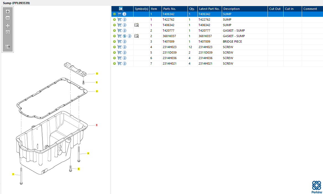
Task: Click the gear icon for 2314H021
Action: click(x=114, y=63)
